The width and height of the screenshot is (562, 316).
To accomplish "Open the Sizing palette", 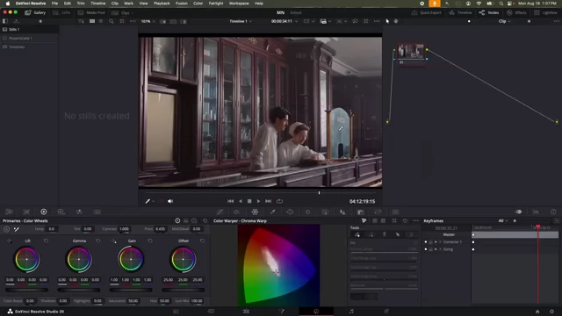I will pyautogui.click(x=378, y=212).
